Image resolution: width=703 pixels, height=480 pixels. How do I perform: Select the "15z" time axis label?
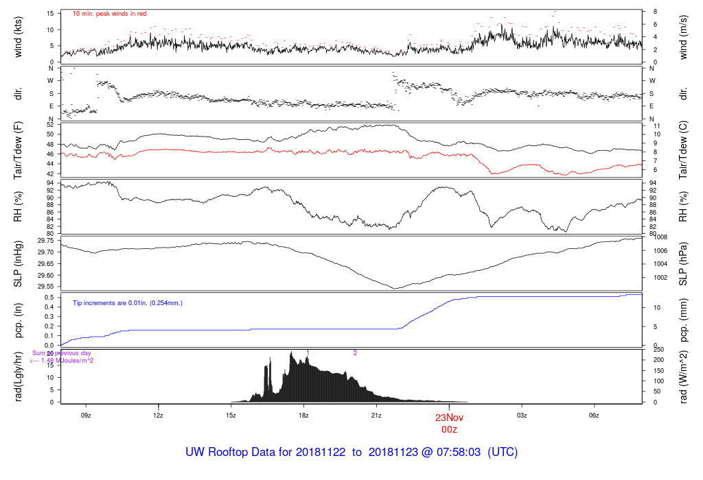pos(231,416)
